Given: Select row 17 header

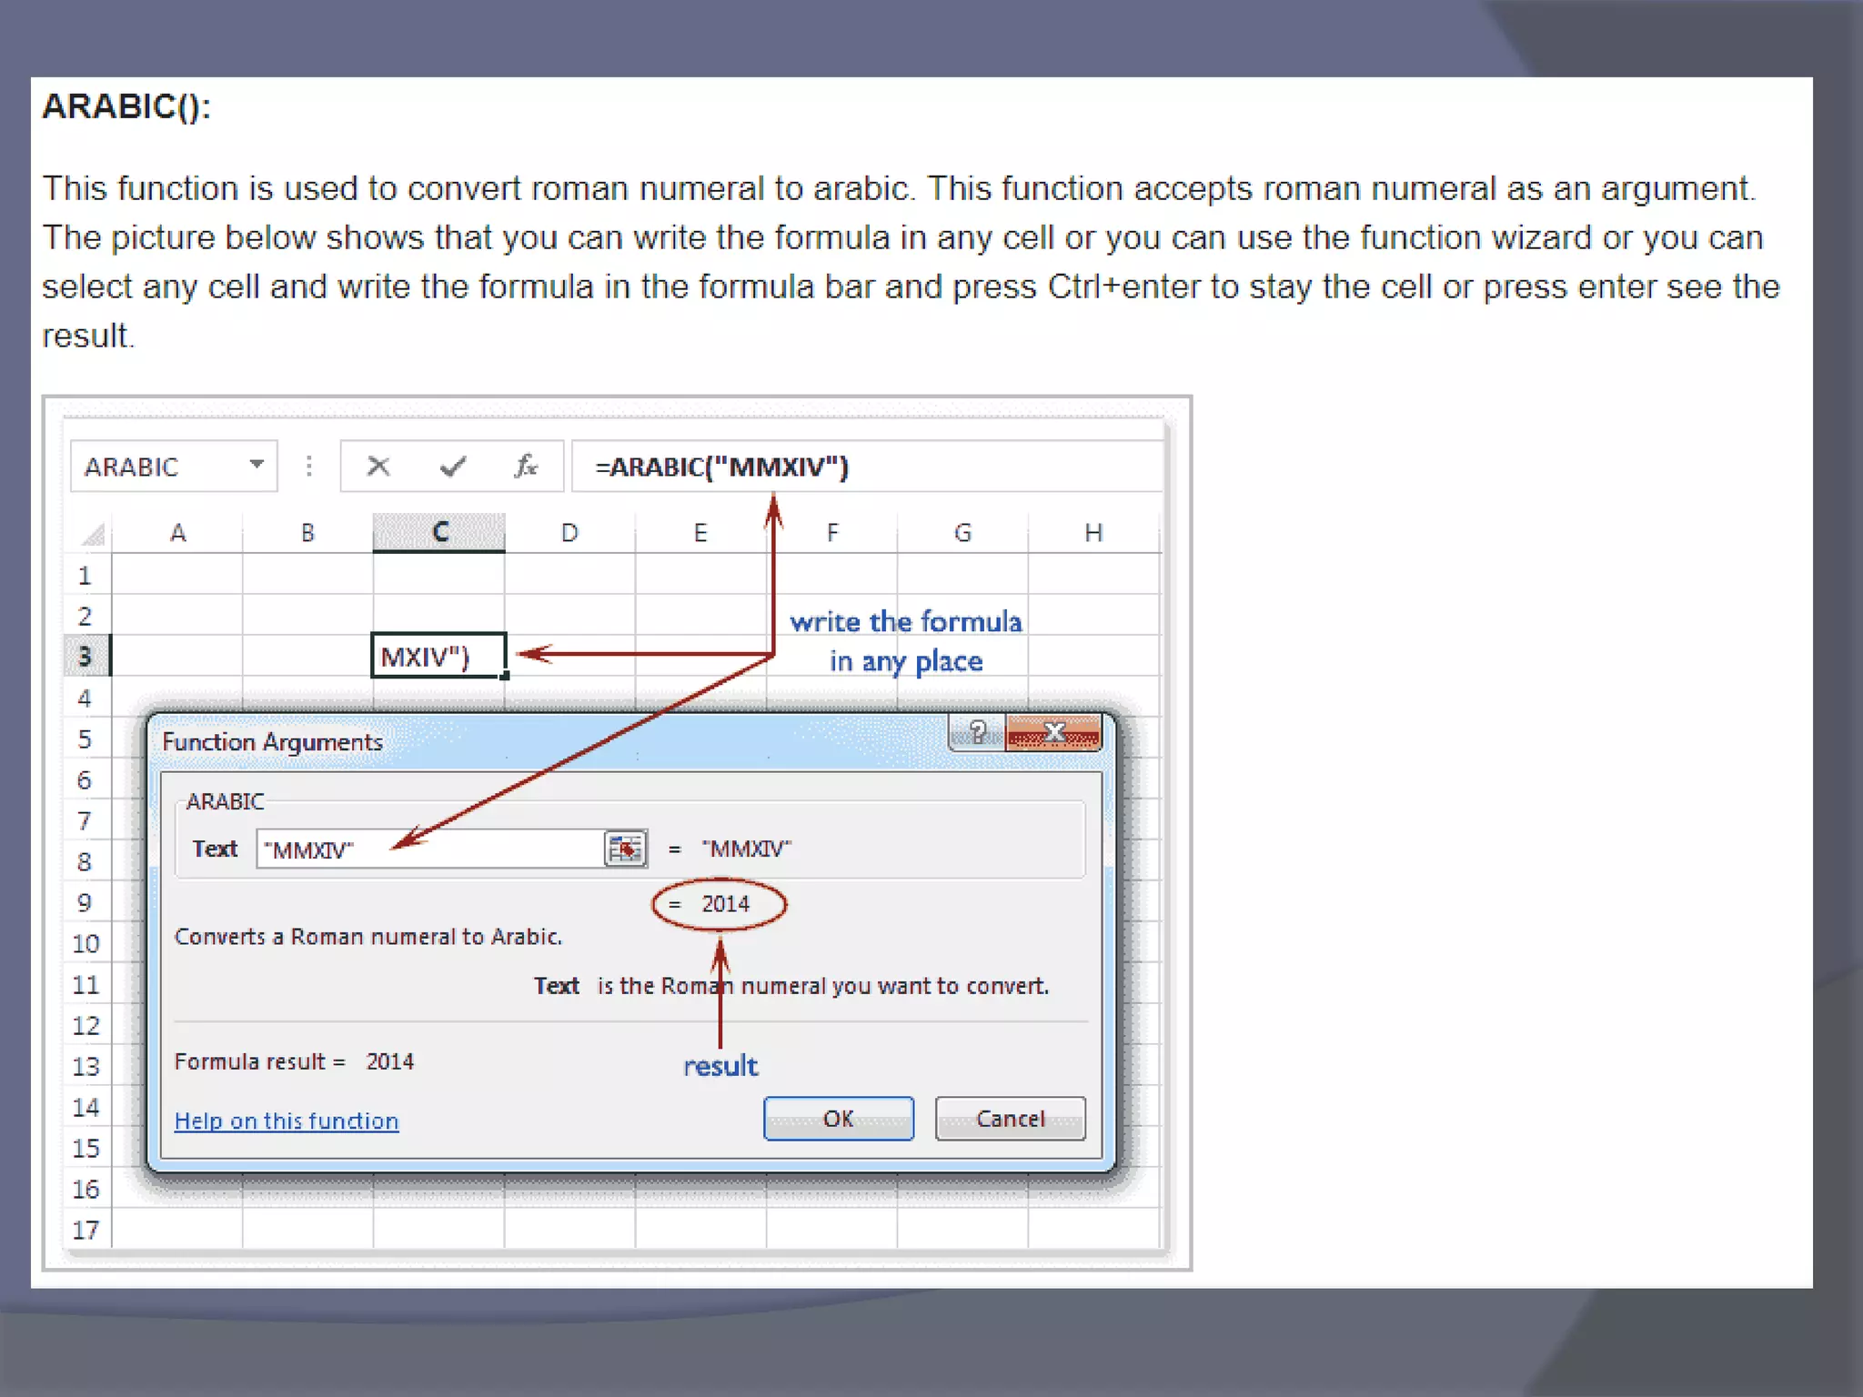Looking at the screenshot, I should [86, 1230].
